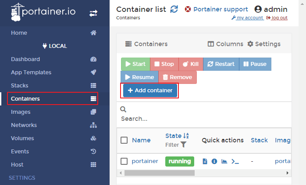The height and width of the screenshot is (185, 306).
Task: Click the admin user avatar icon
Action: coord(258,9)
